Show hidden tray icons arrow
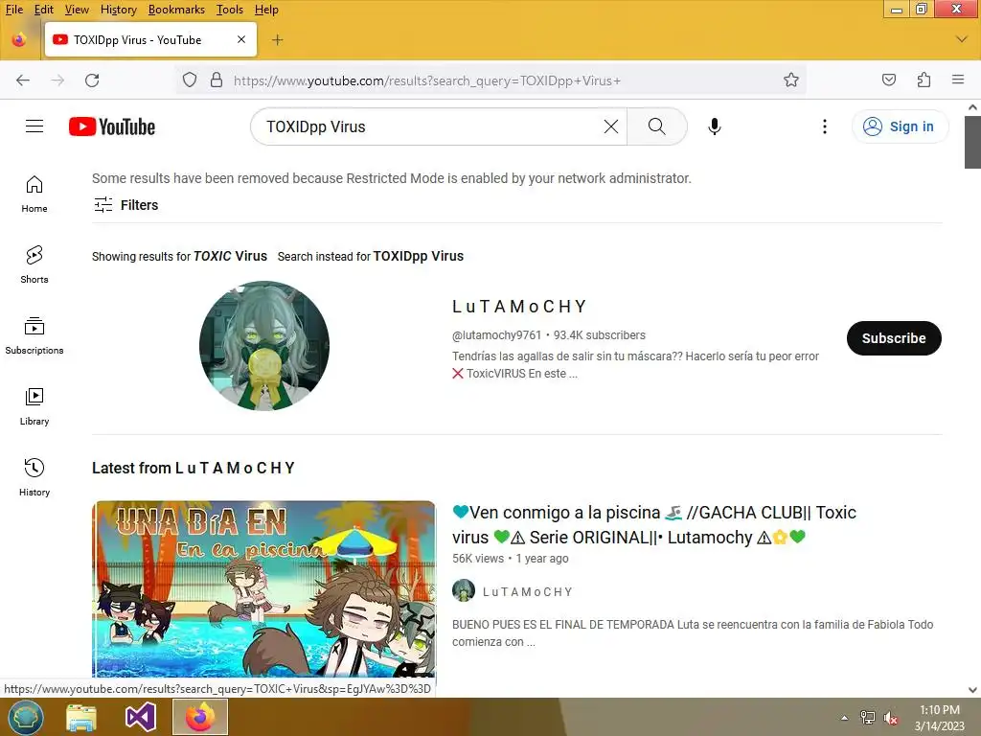The height and width of the screenshot is (736, 981). pyautogui.click(x=845, y=718)
